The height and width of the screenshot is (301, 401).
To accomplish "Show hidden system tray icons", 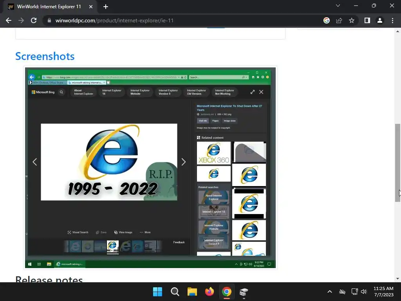I will pyautogui.click(x=330, y=292).
